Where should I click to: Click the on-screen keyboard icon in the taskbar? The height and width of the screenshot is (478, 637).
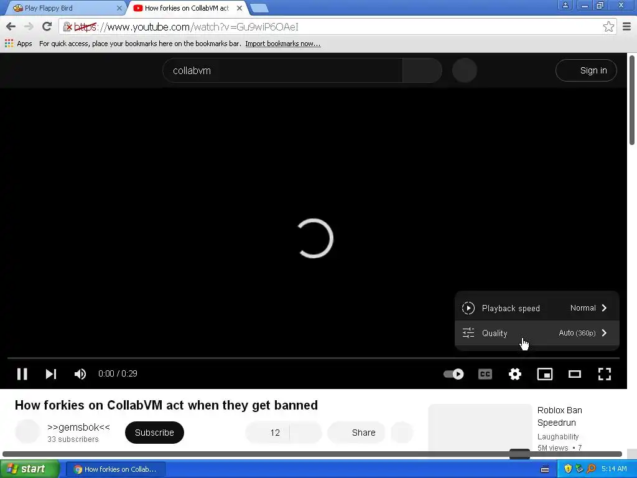pyautogui.click(x=545, y=469)
